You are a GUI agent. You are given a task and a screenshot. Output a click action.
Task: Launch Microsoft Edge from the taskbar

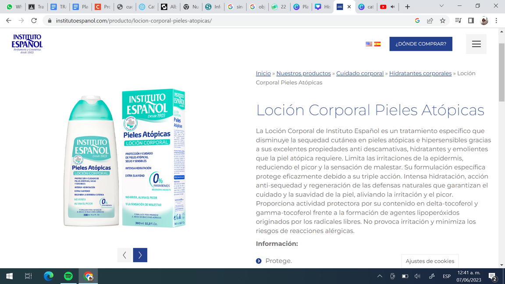[x=49, y=276]
